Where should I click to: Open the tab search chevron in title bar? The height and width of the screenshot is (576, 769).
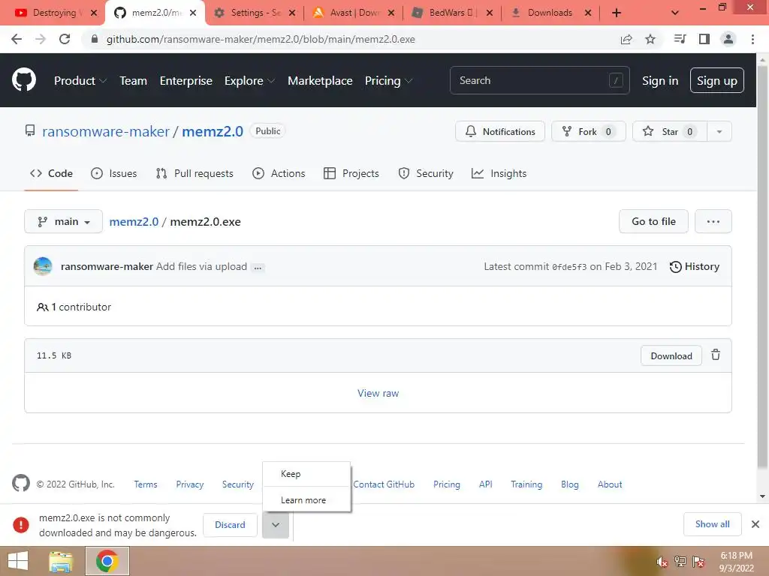click(x=675, y=13)
